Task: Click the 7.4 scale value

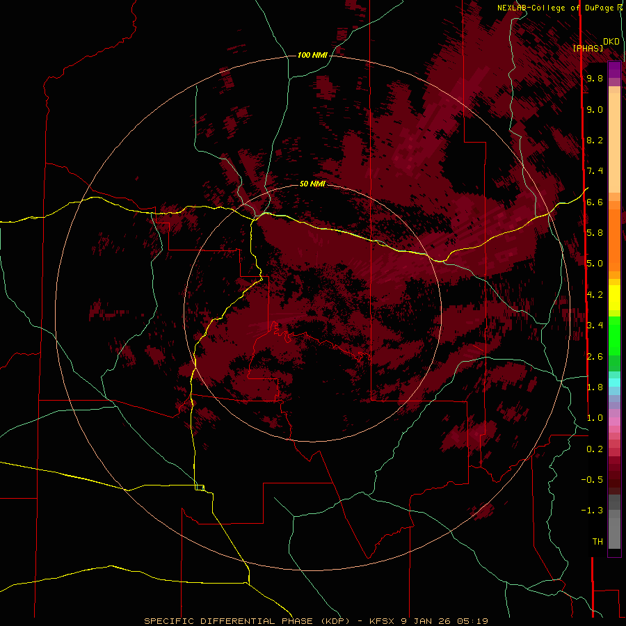Action: coord(595,171)
